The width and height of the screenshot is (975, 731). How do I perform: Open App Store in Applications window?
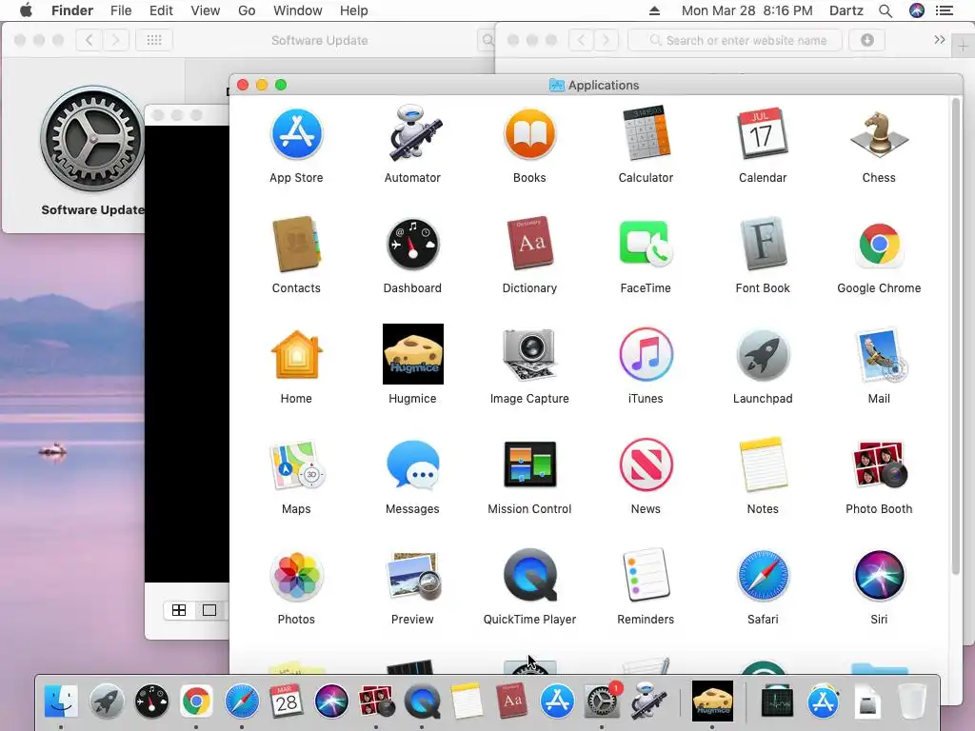[296, 133]
